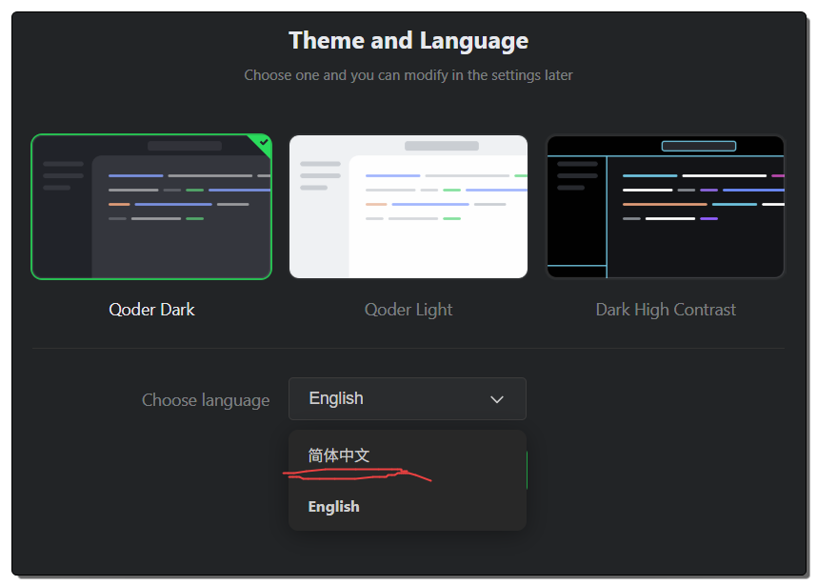Image resolution: width=817 pixels, height=586 pixels.
Task: Pick the Dark High Contrast theme preview
Action: pyautogui.click(x=666, y=207)
